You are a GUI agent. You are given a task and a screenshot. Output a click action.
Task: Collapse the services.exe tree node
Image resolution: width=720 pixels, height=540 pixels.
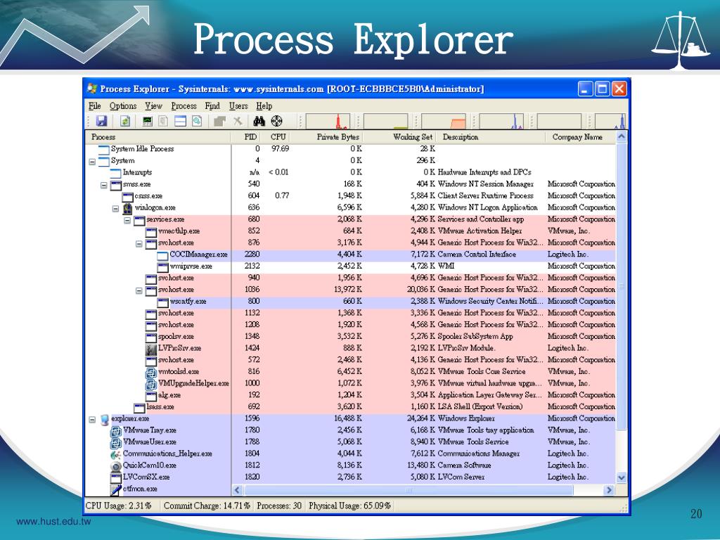[x=127, y=220]
